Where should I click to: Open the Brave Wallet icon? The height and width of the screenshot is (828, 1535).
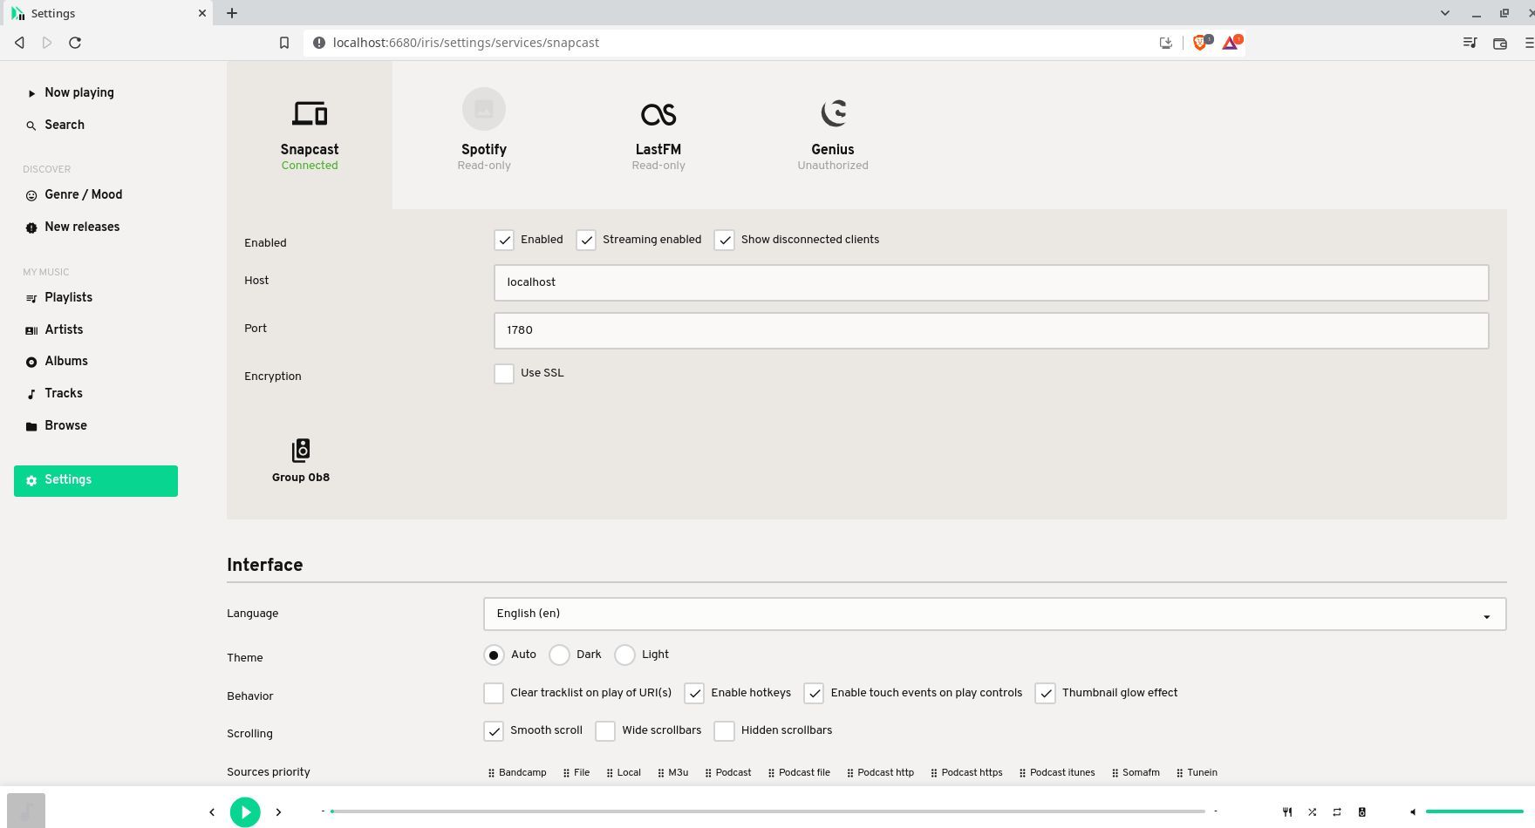[1500, 43]
